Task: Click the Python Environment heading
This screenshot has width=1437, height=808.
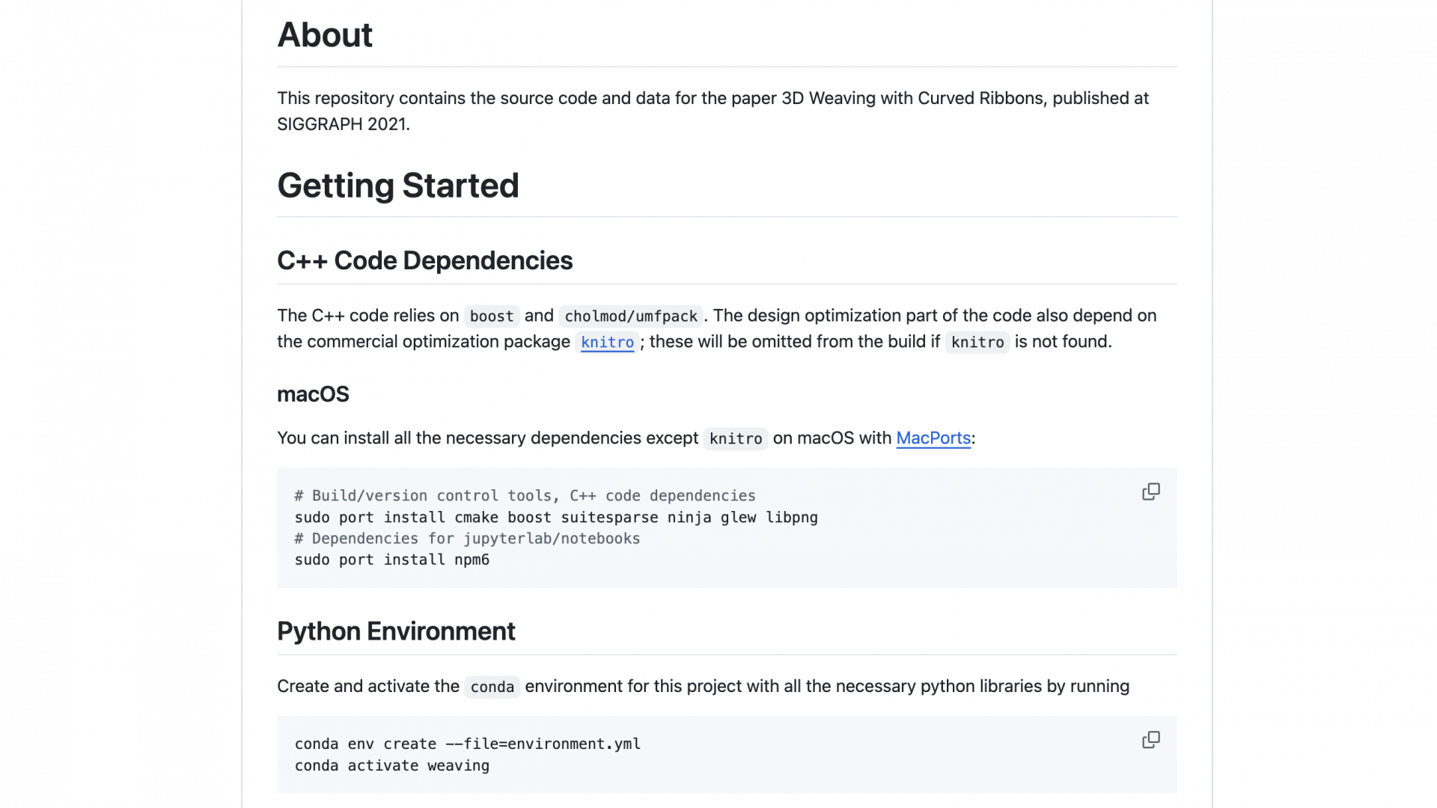Action: 396,631
